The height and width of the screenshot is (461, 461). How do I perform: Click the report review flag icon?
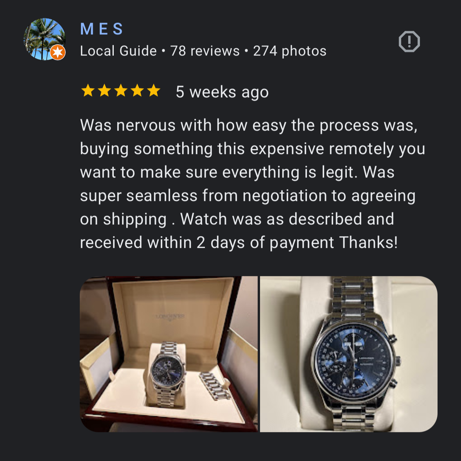tap(409, 41)
